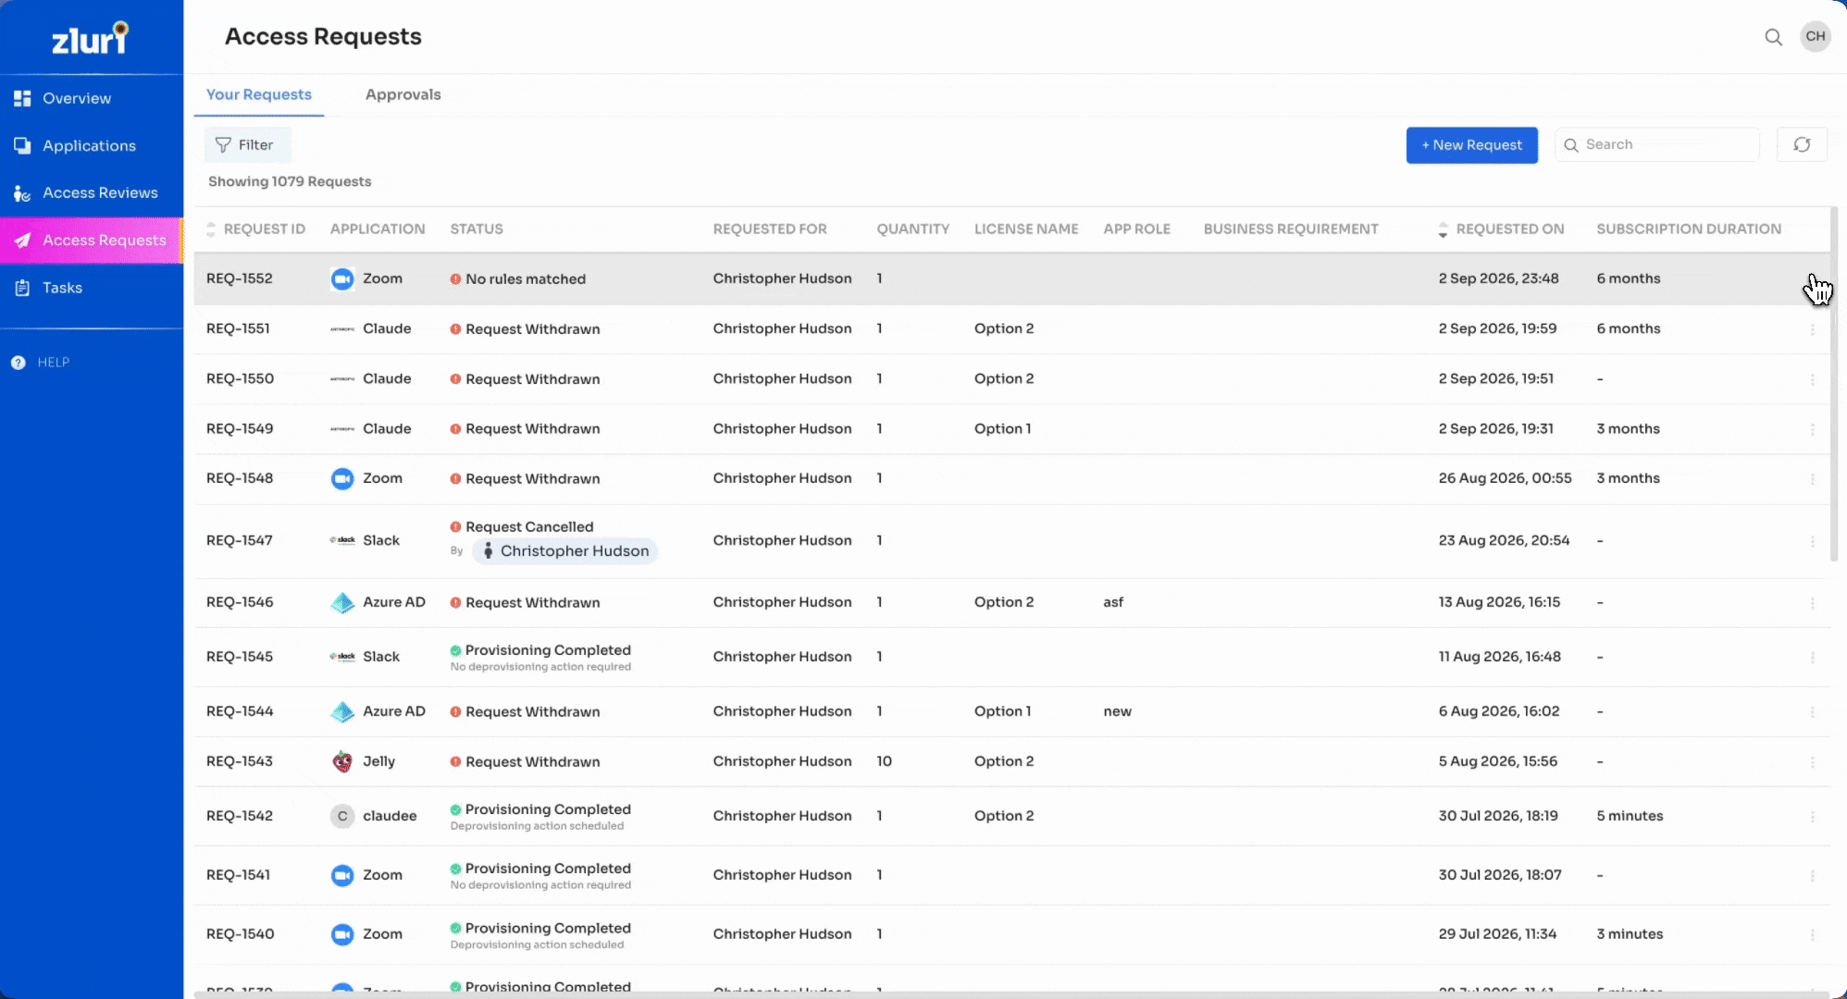Open the REQ-1547 request row
Screen dimensions: 1847x999
1012,540
